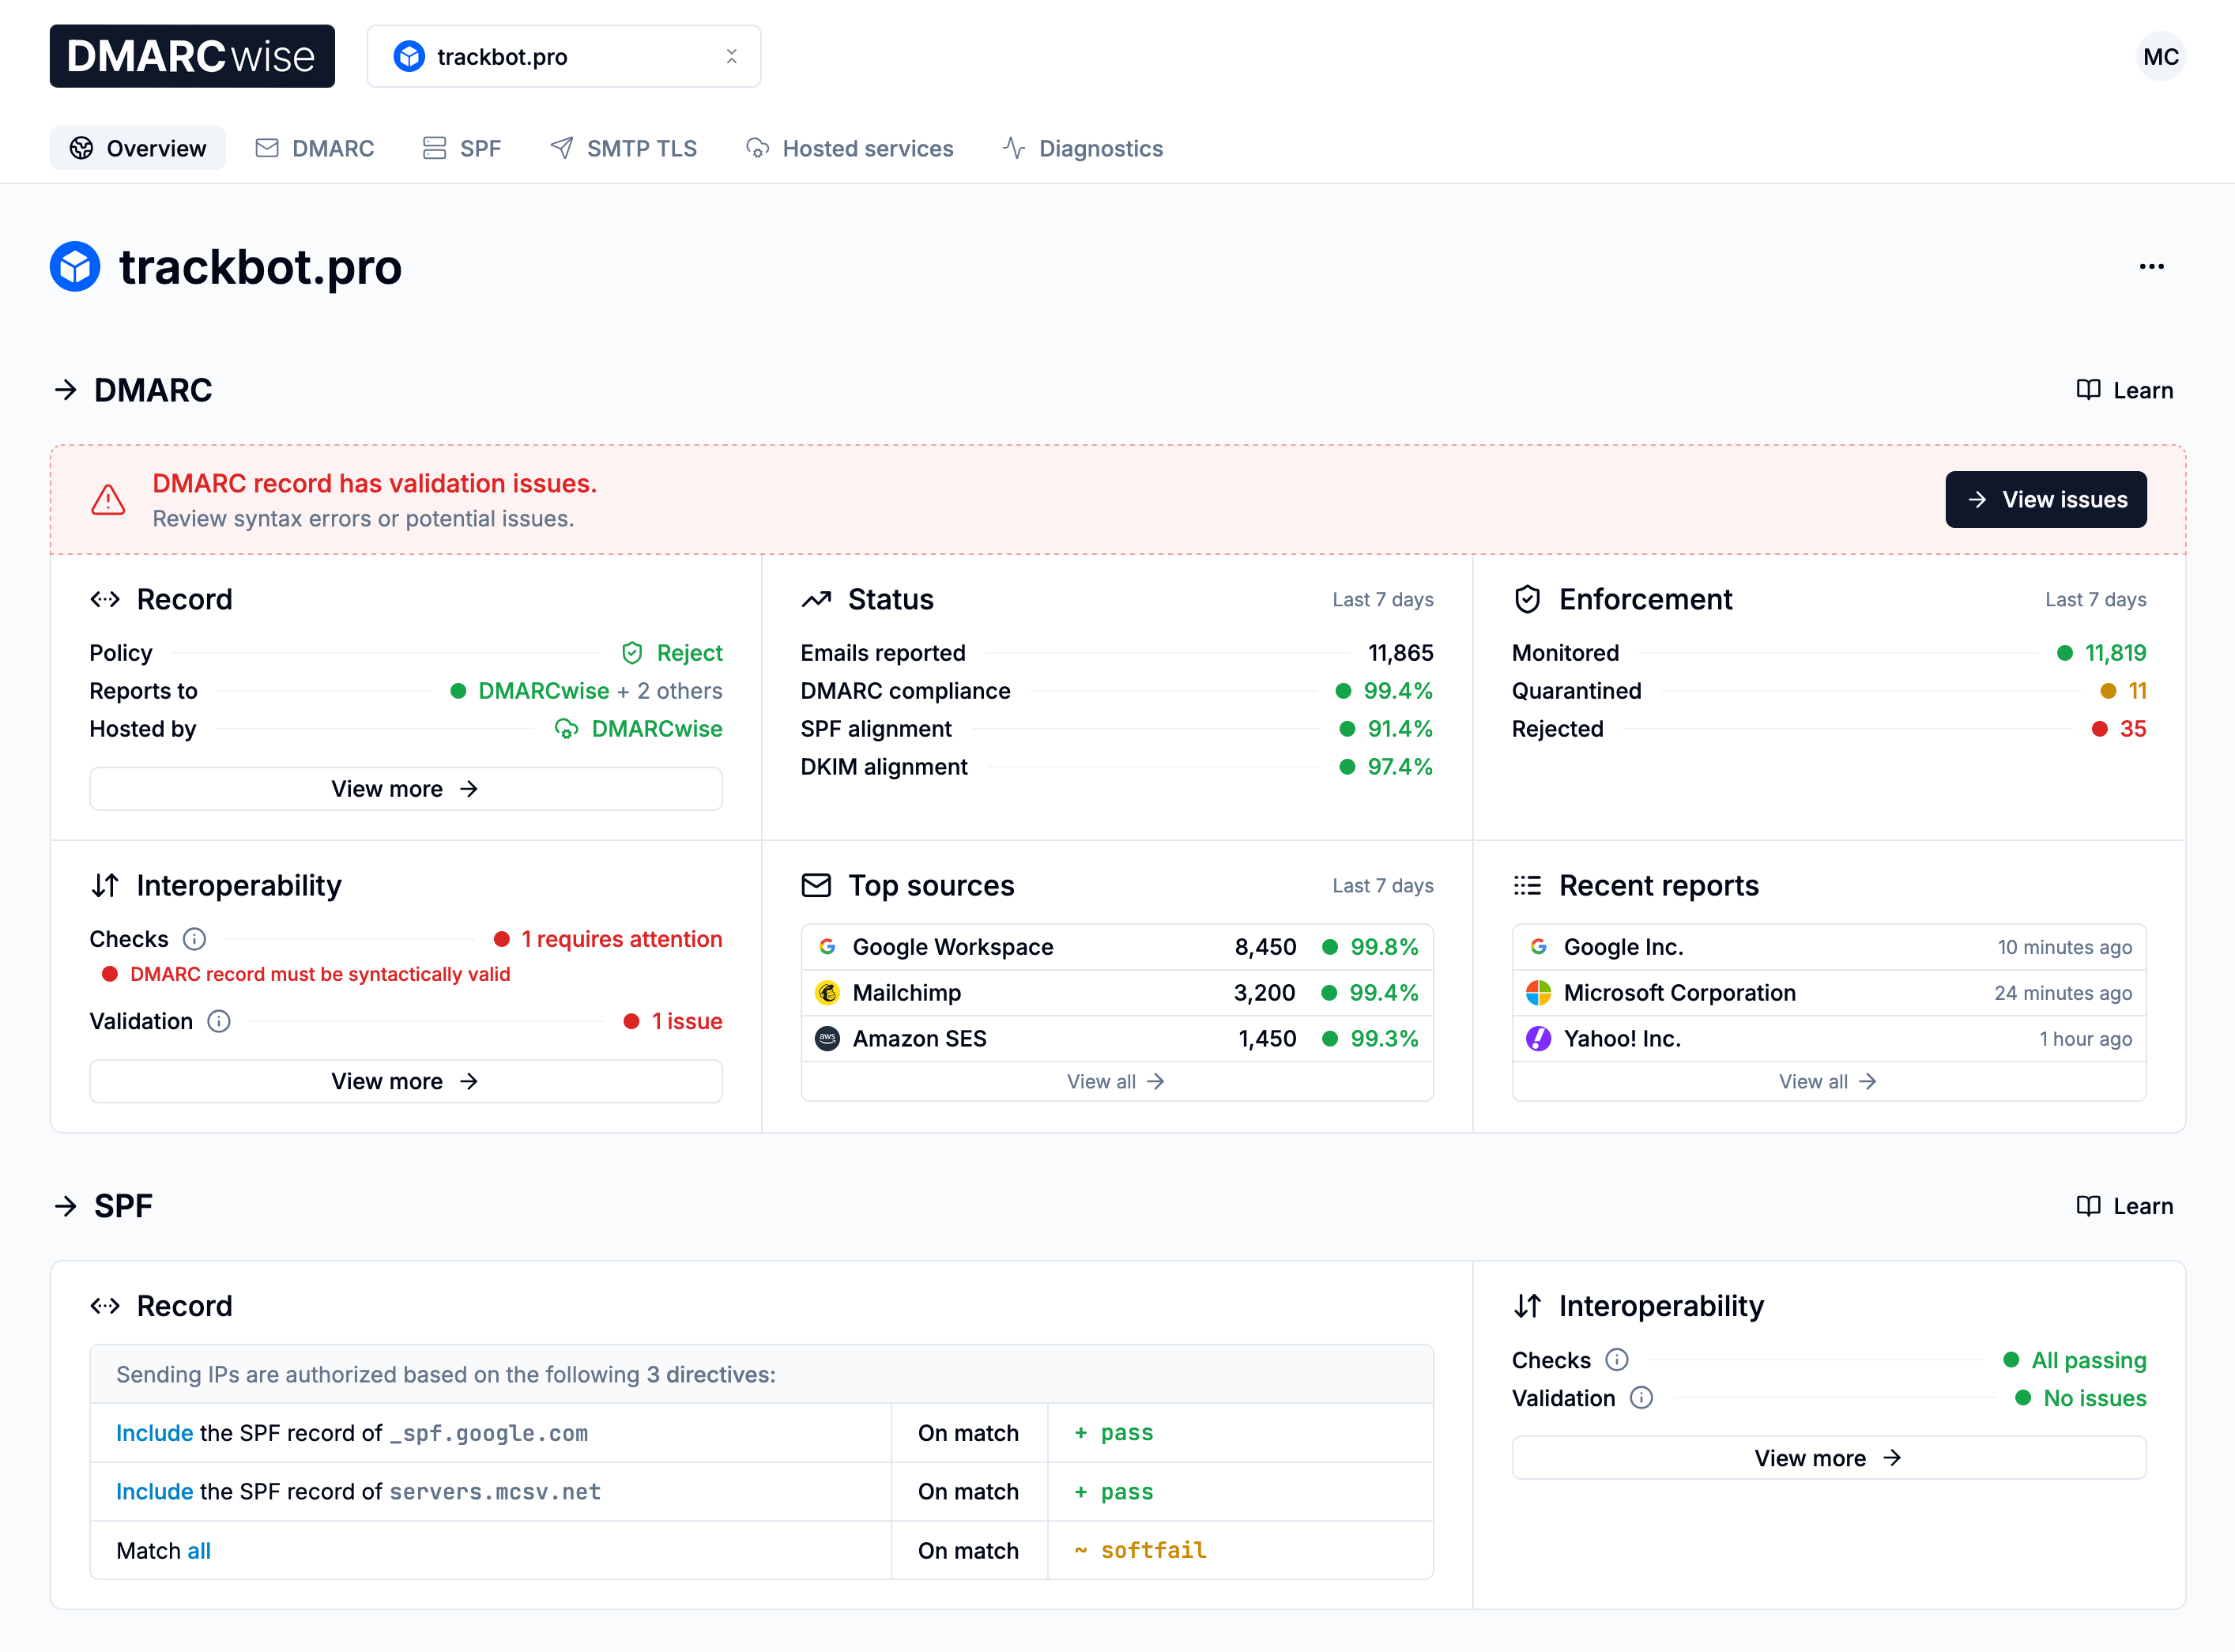Screen dimensions: 2235x1652
Task: Click the Yahoo! Inc. icon in Recent reports
Action: [x=1538, y=1038]
